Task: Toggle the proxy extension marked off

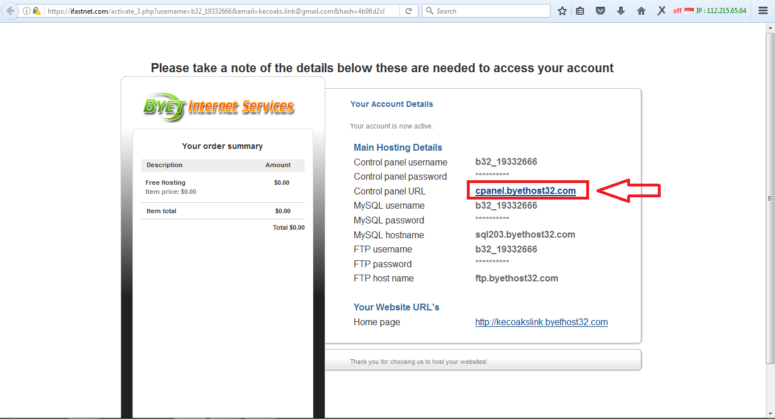Action: pyautogui.click(x=677, y=10)
